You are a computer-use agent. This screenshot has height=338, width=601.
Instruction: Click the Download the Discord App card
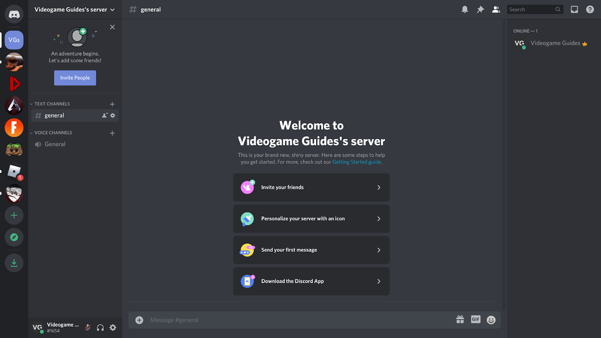311,281
